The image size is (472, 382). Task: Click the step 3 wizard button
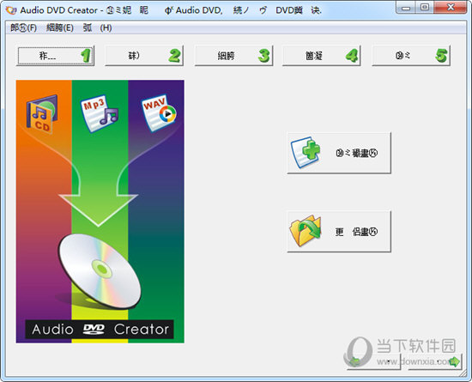point(233,56)
